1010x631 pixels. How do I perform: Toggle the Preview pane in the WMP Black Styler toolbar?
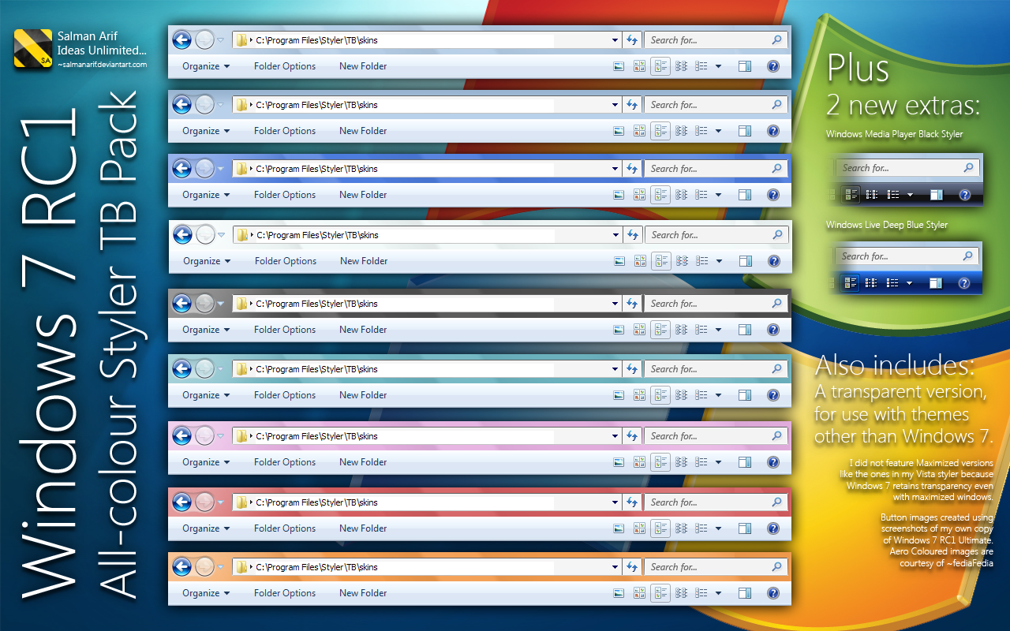click(937, 195)
